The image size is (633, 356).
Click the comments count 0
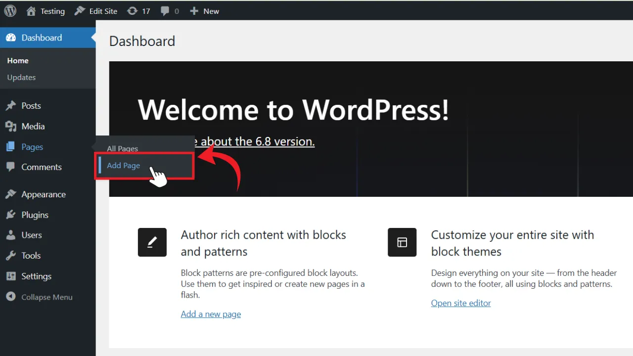pos(177,11)
